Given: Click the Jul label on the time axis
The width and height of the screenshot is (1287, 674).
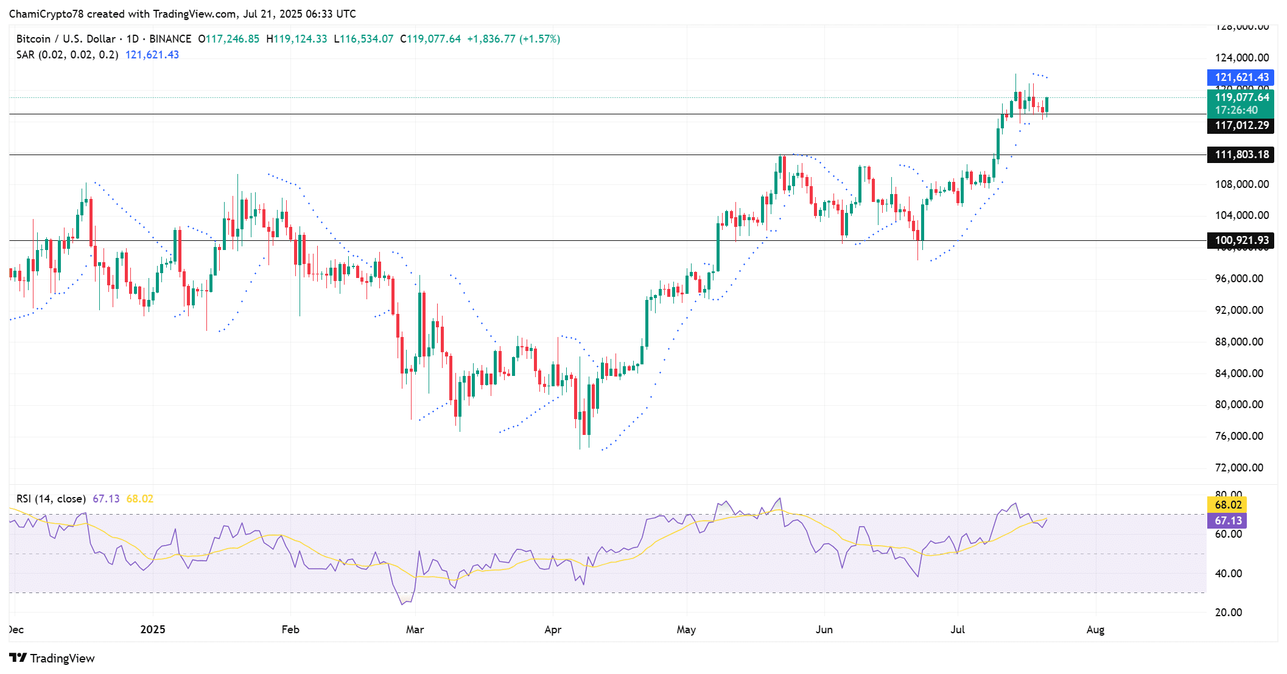Looking at the screenshot, I should click(958, 630).
